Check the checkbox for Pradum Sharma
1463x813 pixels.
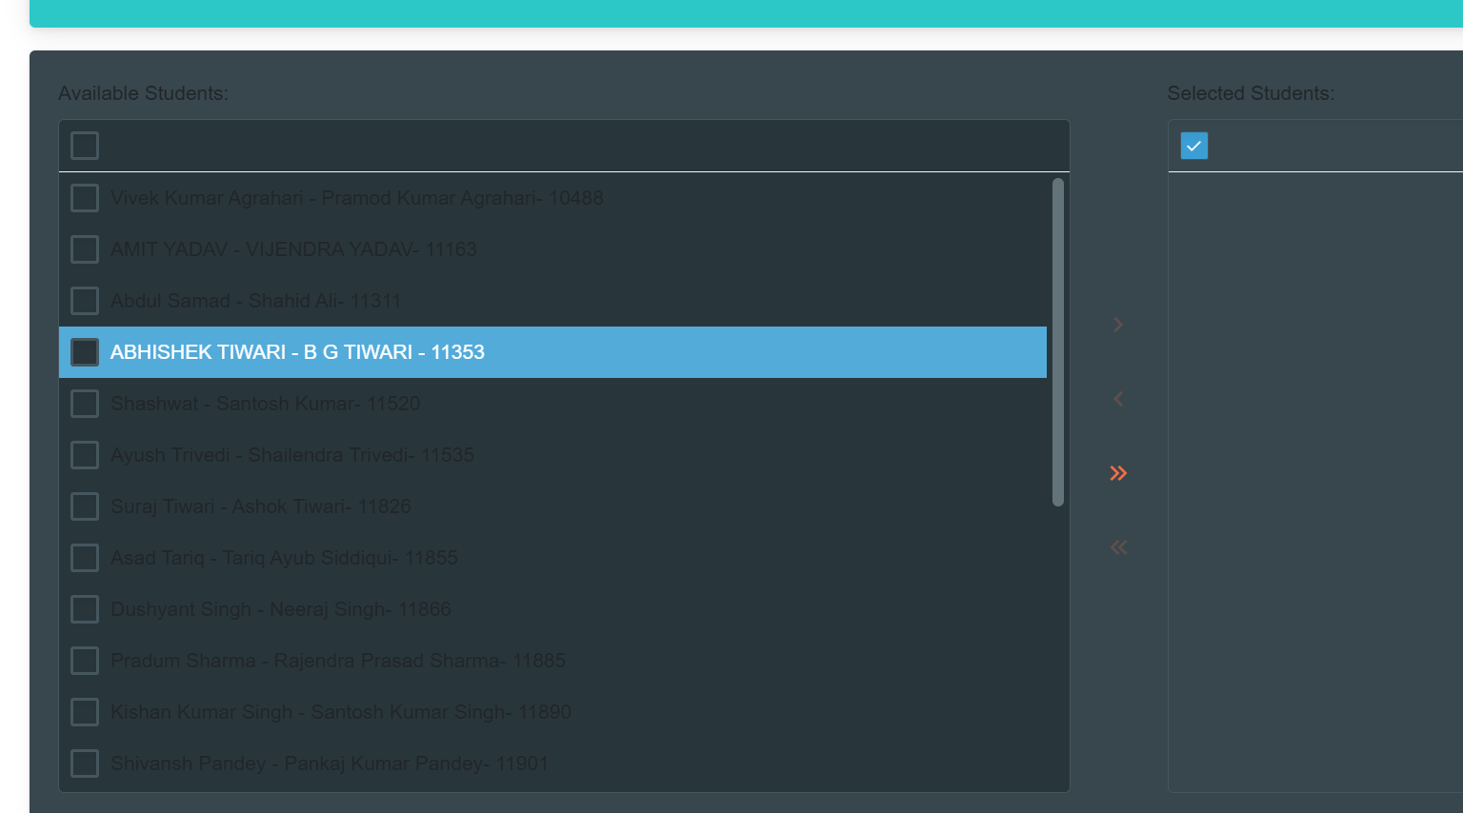tap(84, 660)
